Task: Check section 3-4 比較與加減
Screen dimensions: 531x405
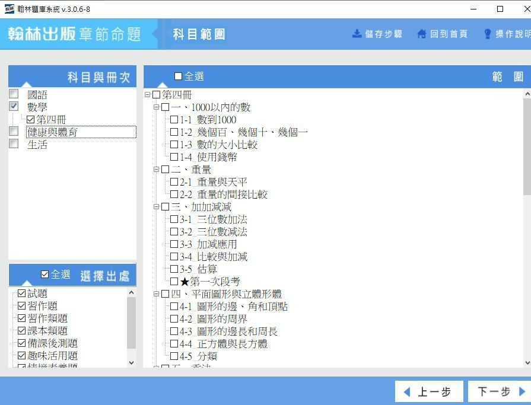Action: (174, 257)
